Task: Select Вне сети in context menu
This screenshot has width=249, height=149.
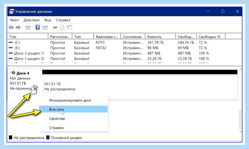Action: (73, 109)
